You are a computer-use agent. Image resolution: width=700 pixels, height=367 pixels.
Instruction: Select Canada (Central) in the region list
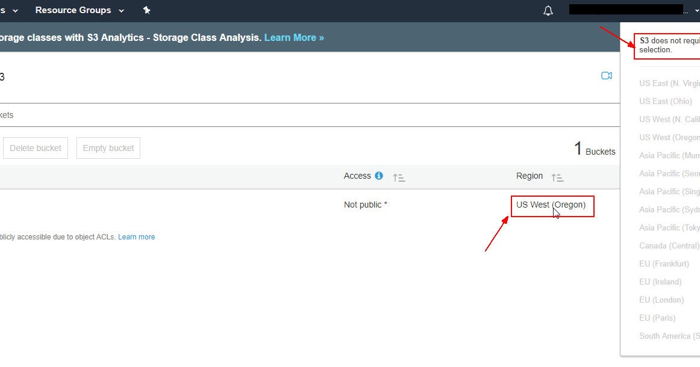[669, 245]
